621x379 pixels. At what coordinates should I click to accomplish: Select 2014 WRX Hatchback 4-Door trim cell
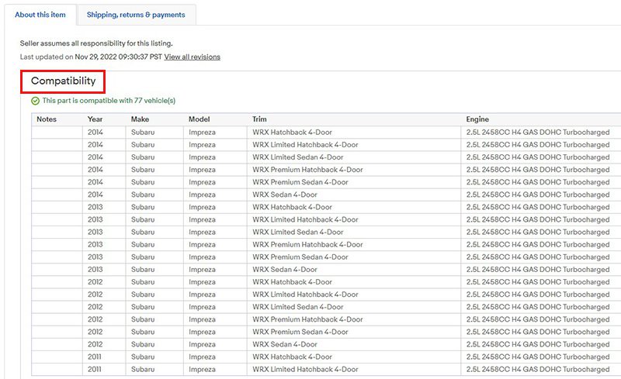coord(354,132)
